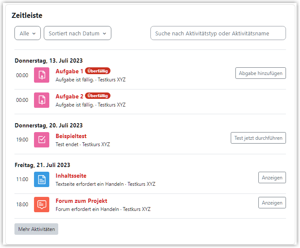Screen dimensions: 300x248
Task: Click Test jetzt durchführen button
Action: tap(258, 138)
